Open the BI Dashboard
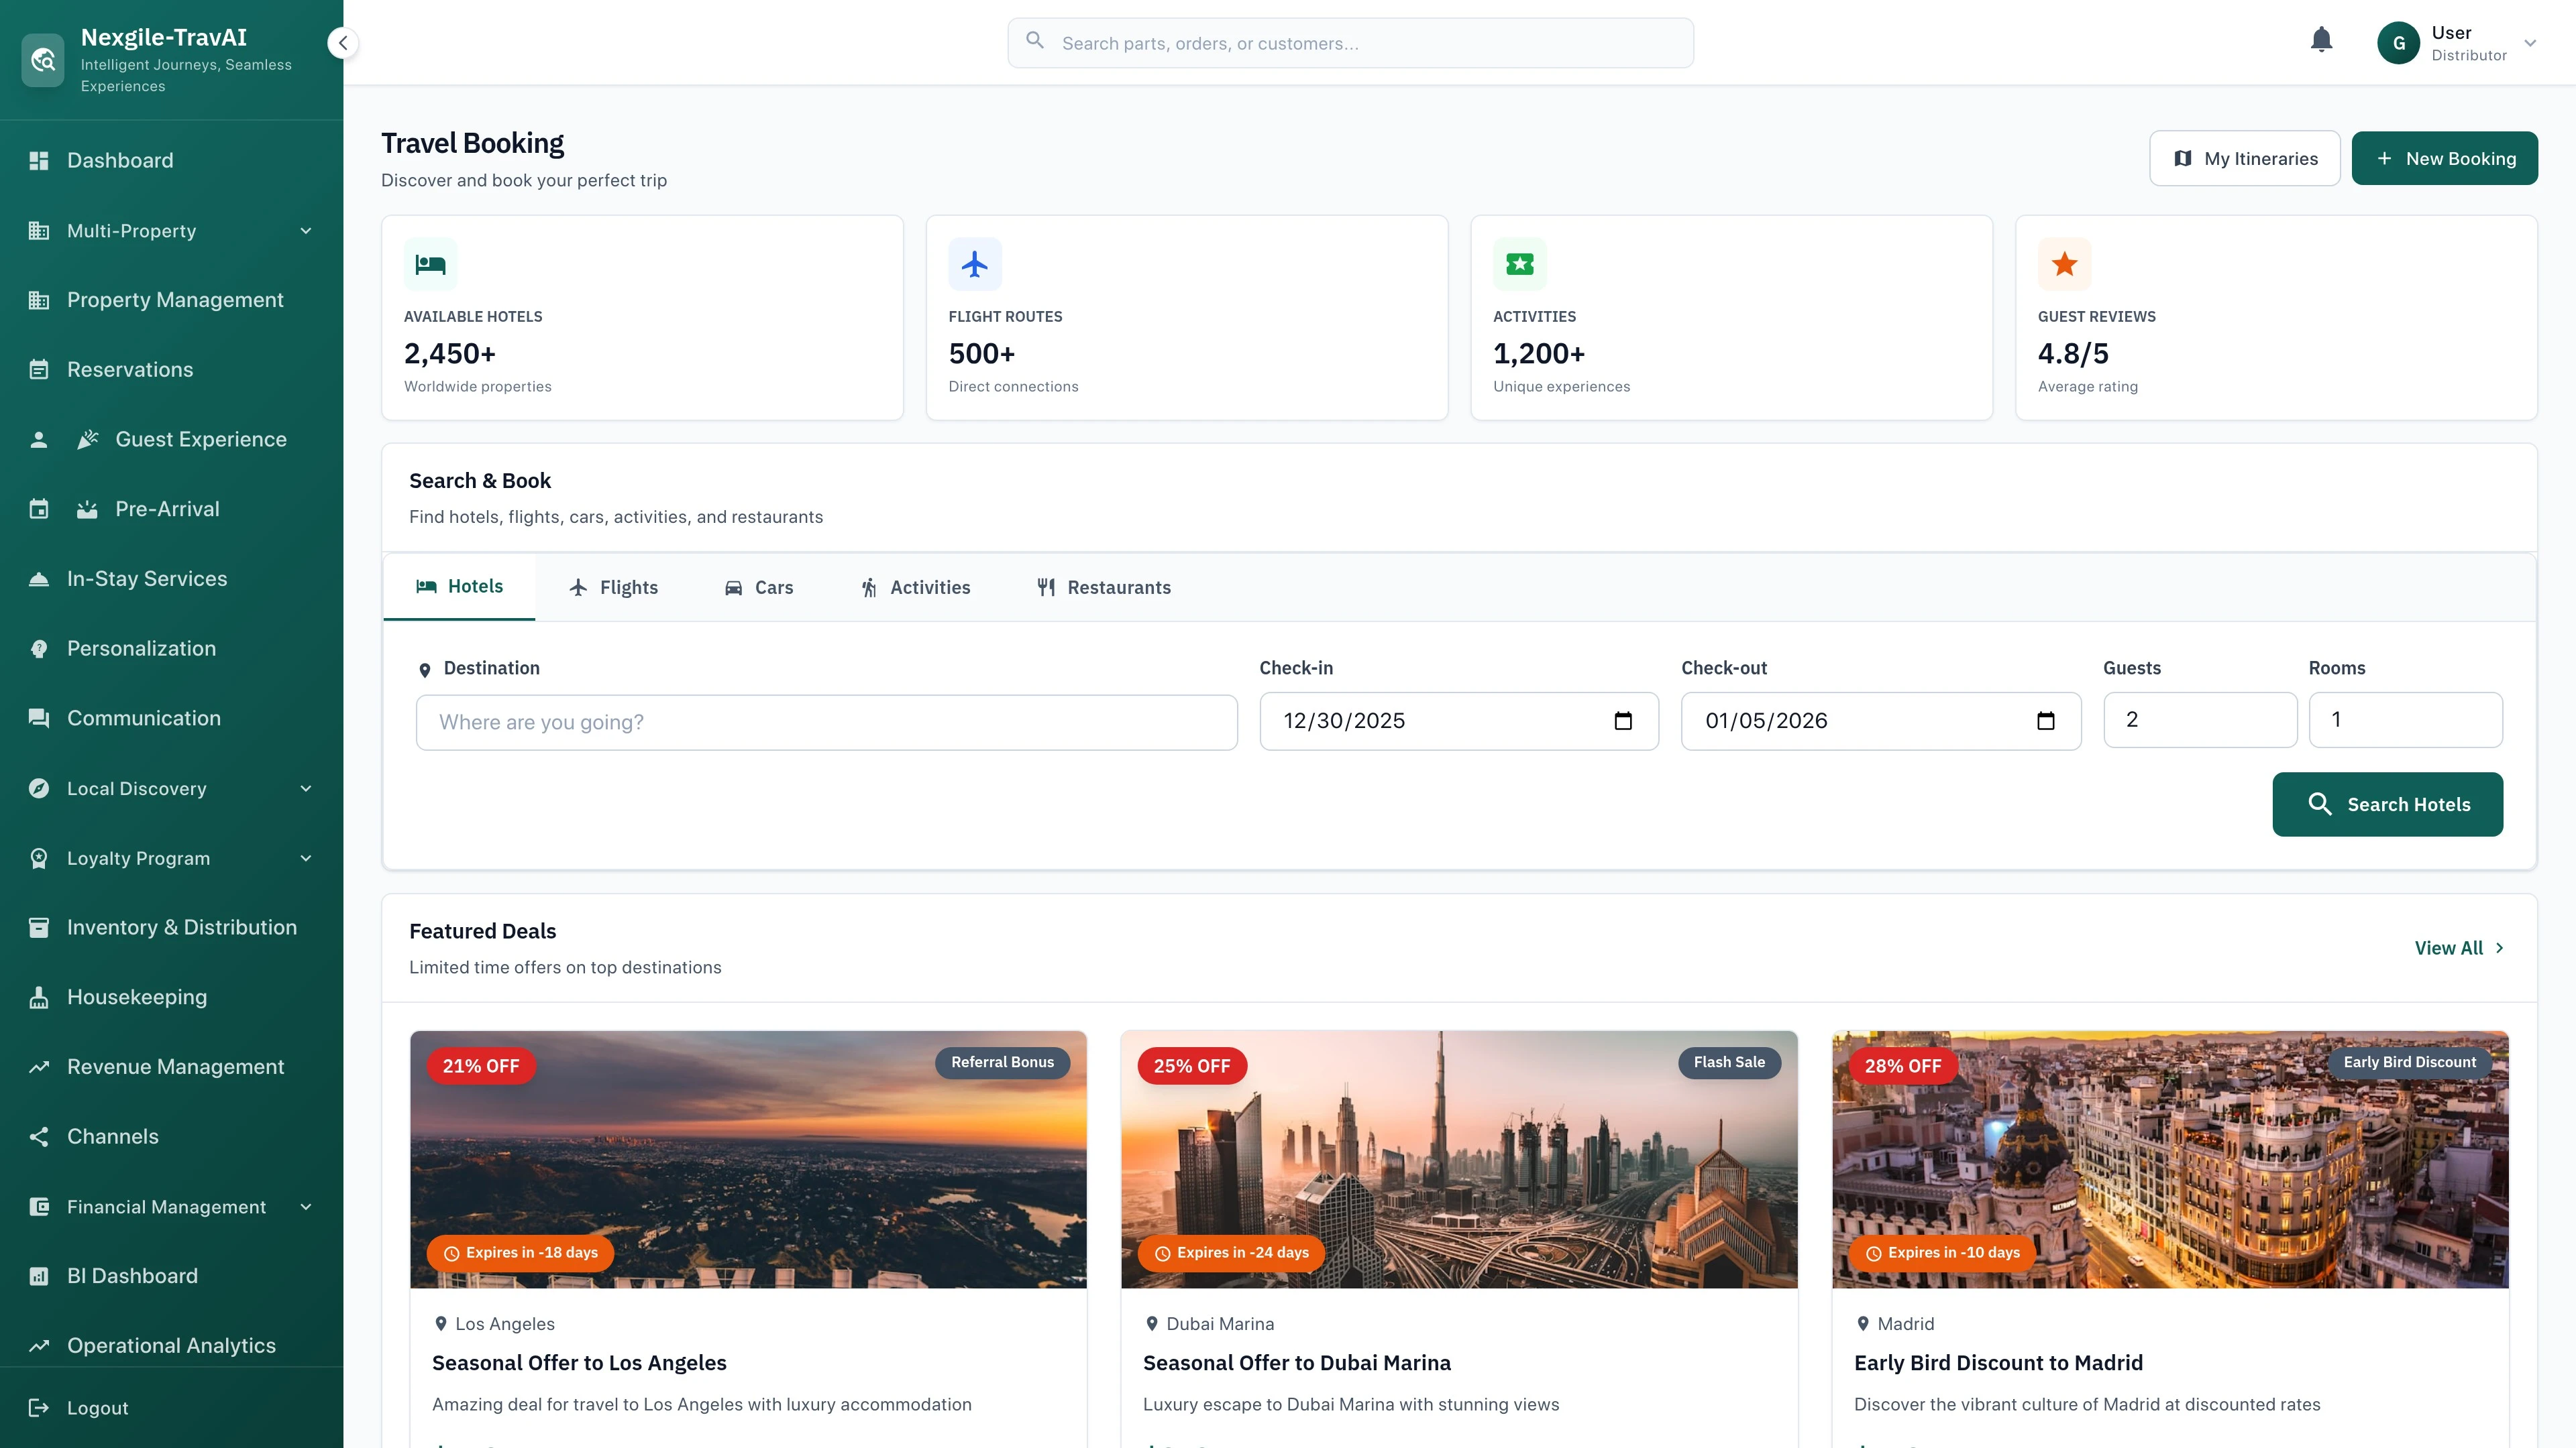Viewport: 2576px width, 1448px height. click(132, 1275)
